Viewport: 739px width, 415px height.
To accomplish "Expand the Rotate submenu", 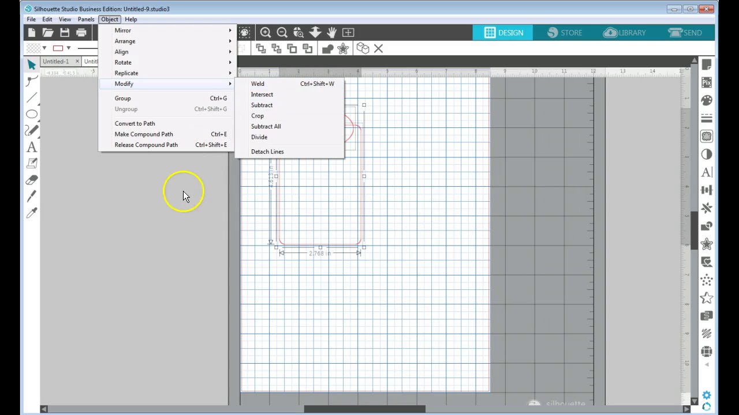I will point(166,62).
